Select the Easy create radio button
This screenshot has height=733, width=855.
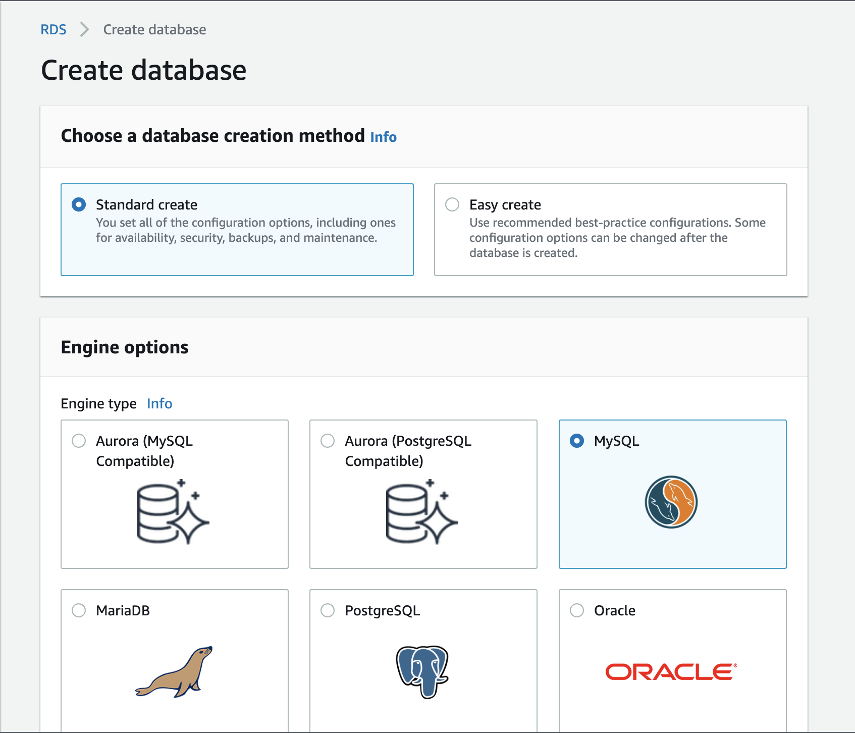tap(452, 204)
